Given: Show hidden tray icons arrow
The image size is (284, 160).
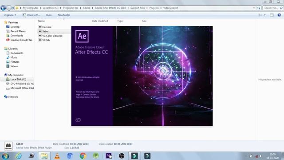Looking at the screenshot, I should click(246, 156).
